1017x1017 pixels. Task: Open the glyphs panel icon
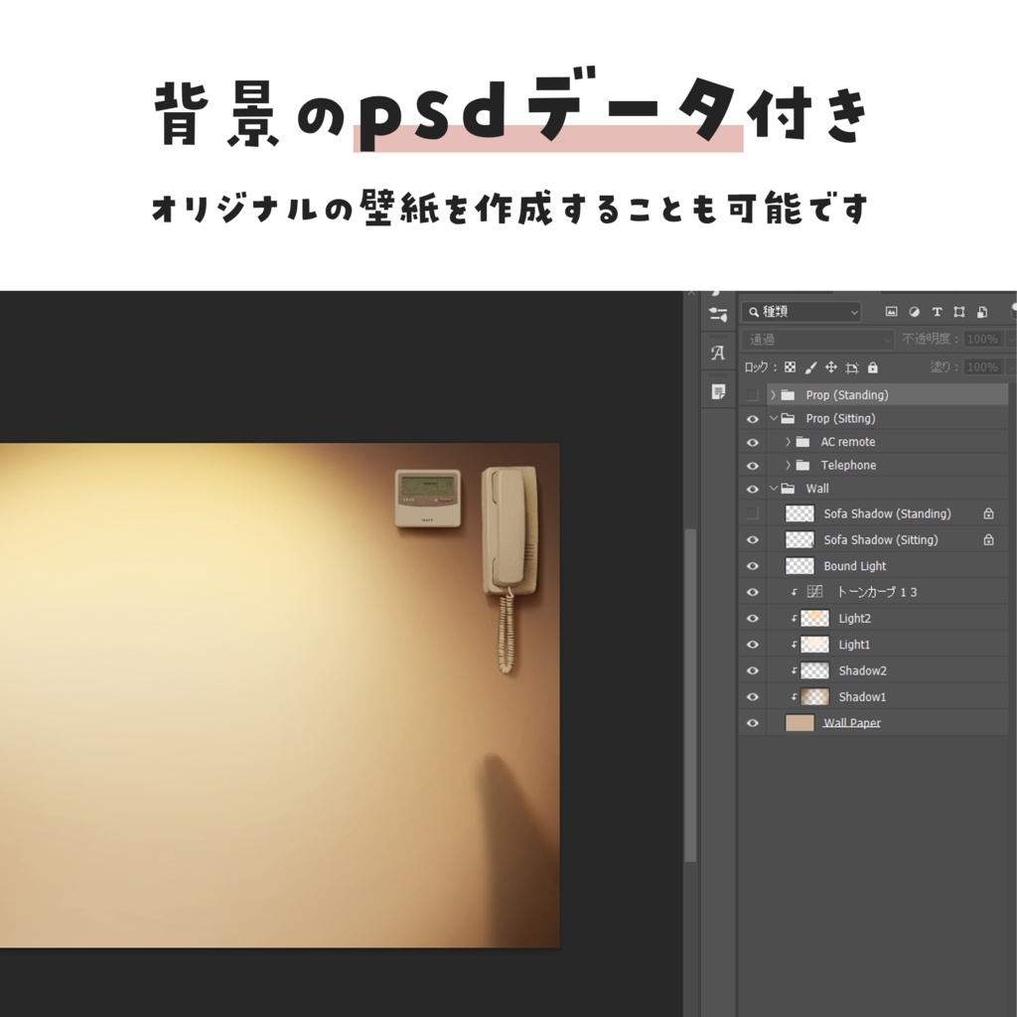coord(718,354)
